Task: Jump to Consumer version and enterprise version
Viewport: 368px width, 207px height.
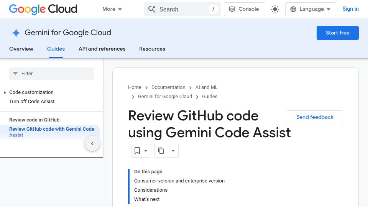Action: tap(179, 181)
